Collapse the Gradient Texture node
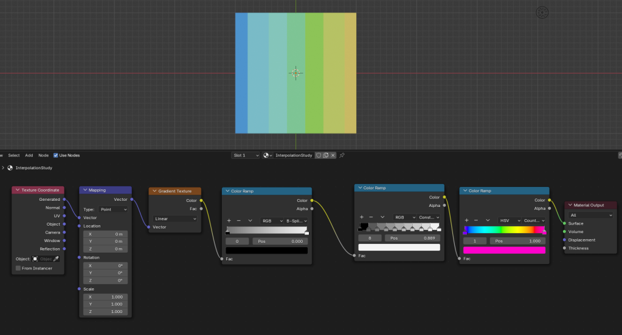This screenshot has height=335, width=622. tap(154, 191)
